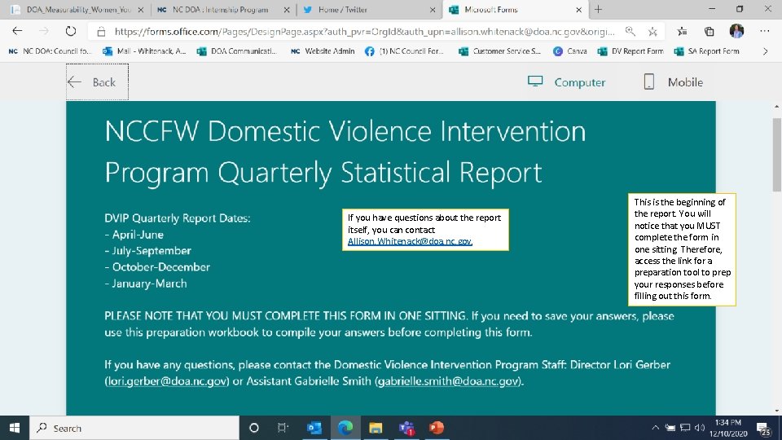Click gabrielle.smith@doa.nc.gov email link
This screenshot has height=440, width=782.
448,381
